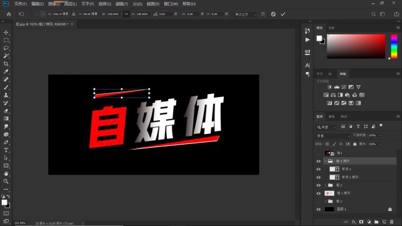Select the Eraser tool

click(6, 111)
